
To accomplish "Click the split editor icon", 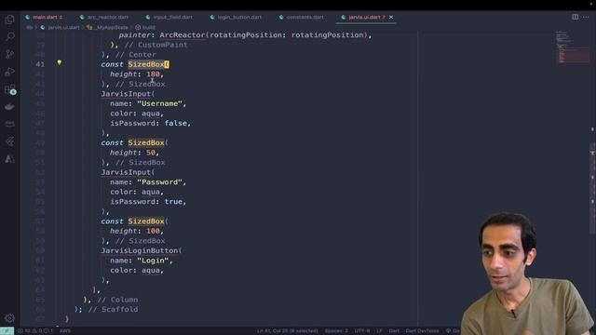I will pyautogui.click(x=576, y=17).
